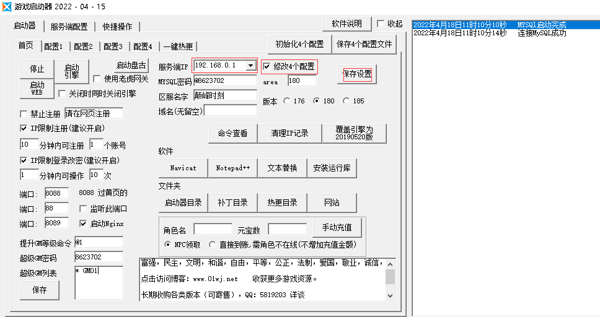The width and height of the screenshot is (600, 317).
Task: Click the 启动引擎 button
Action: pos(71,71)
